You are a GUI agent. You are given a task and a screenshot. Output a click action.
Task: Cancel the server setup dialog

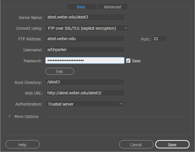136,145
